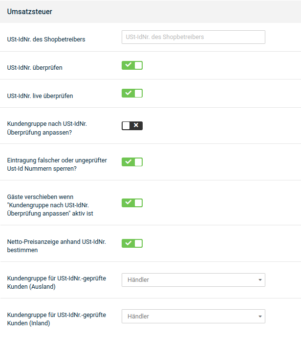Click the 'Kunden (Inland)' label text
The height and width of the screenshot is (337, 301).
28,323
